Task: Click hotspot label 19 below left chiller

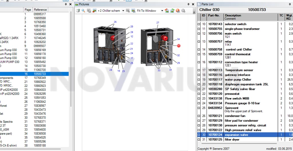Action: coord(119,71)
